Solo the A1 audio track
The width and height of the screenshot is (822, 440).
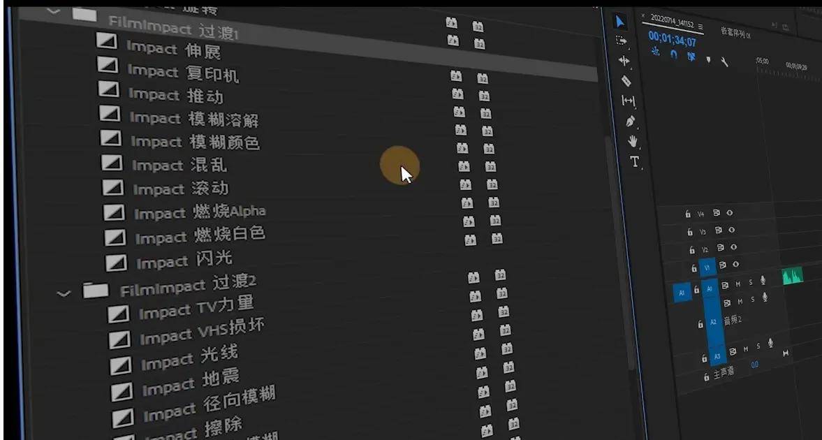(x=751, y=282)
